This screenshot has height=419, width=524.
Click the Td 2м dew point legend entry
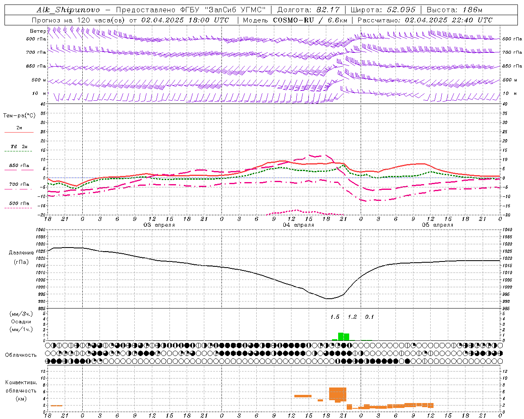pos(19,146)
